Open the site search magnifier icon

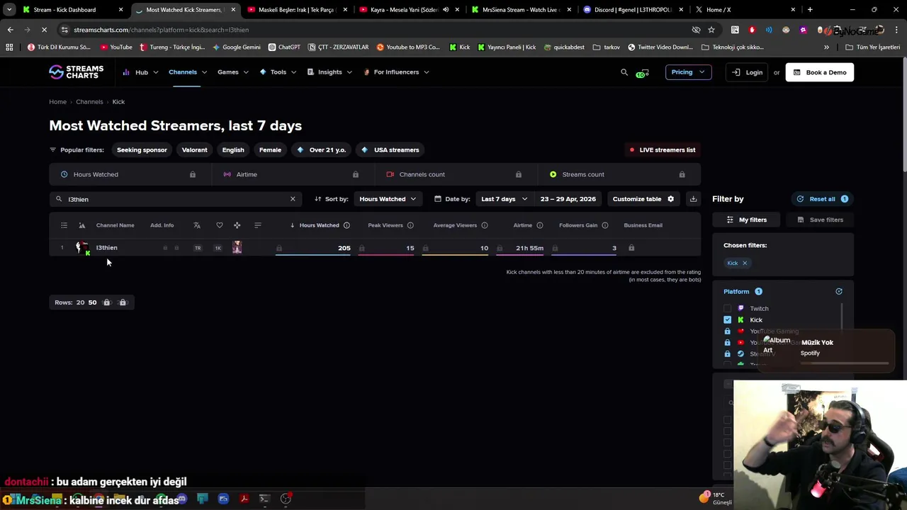point(624,72)
